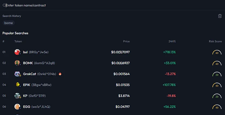This screenshot has width=225, height=115.
Task: Click the EPIK price value $0.01535
Action: [x=123, y=85]
